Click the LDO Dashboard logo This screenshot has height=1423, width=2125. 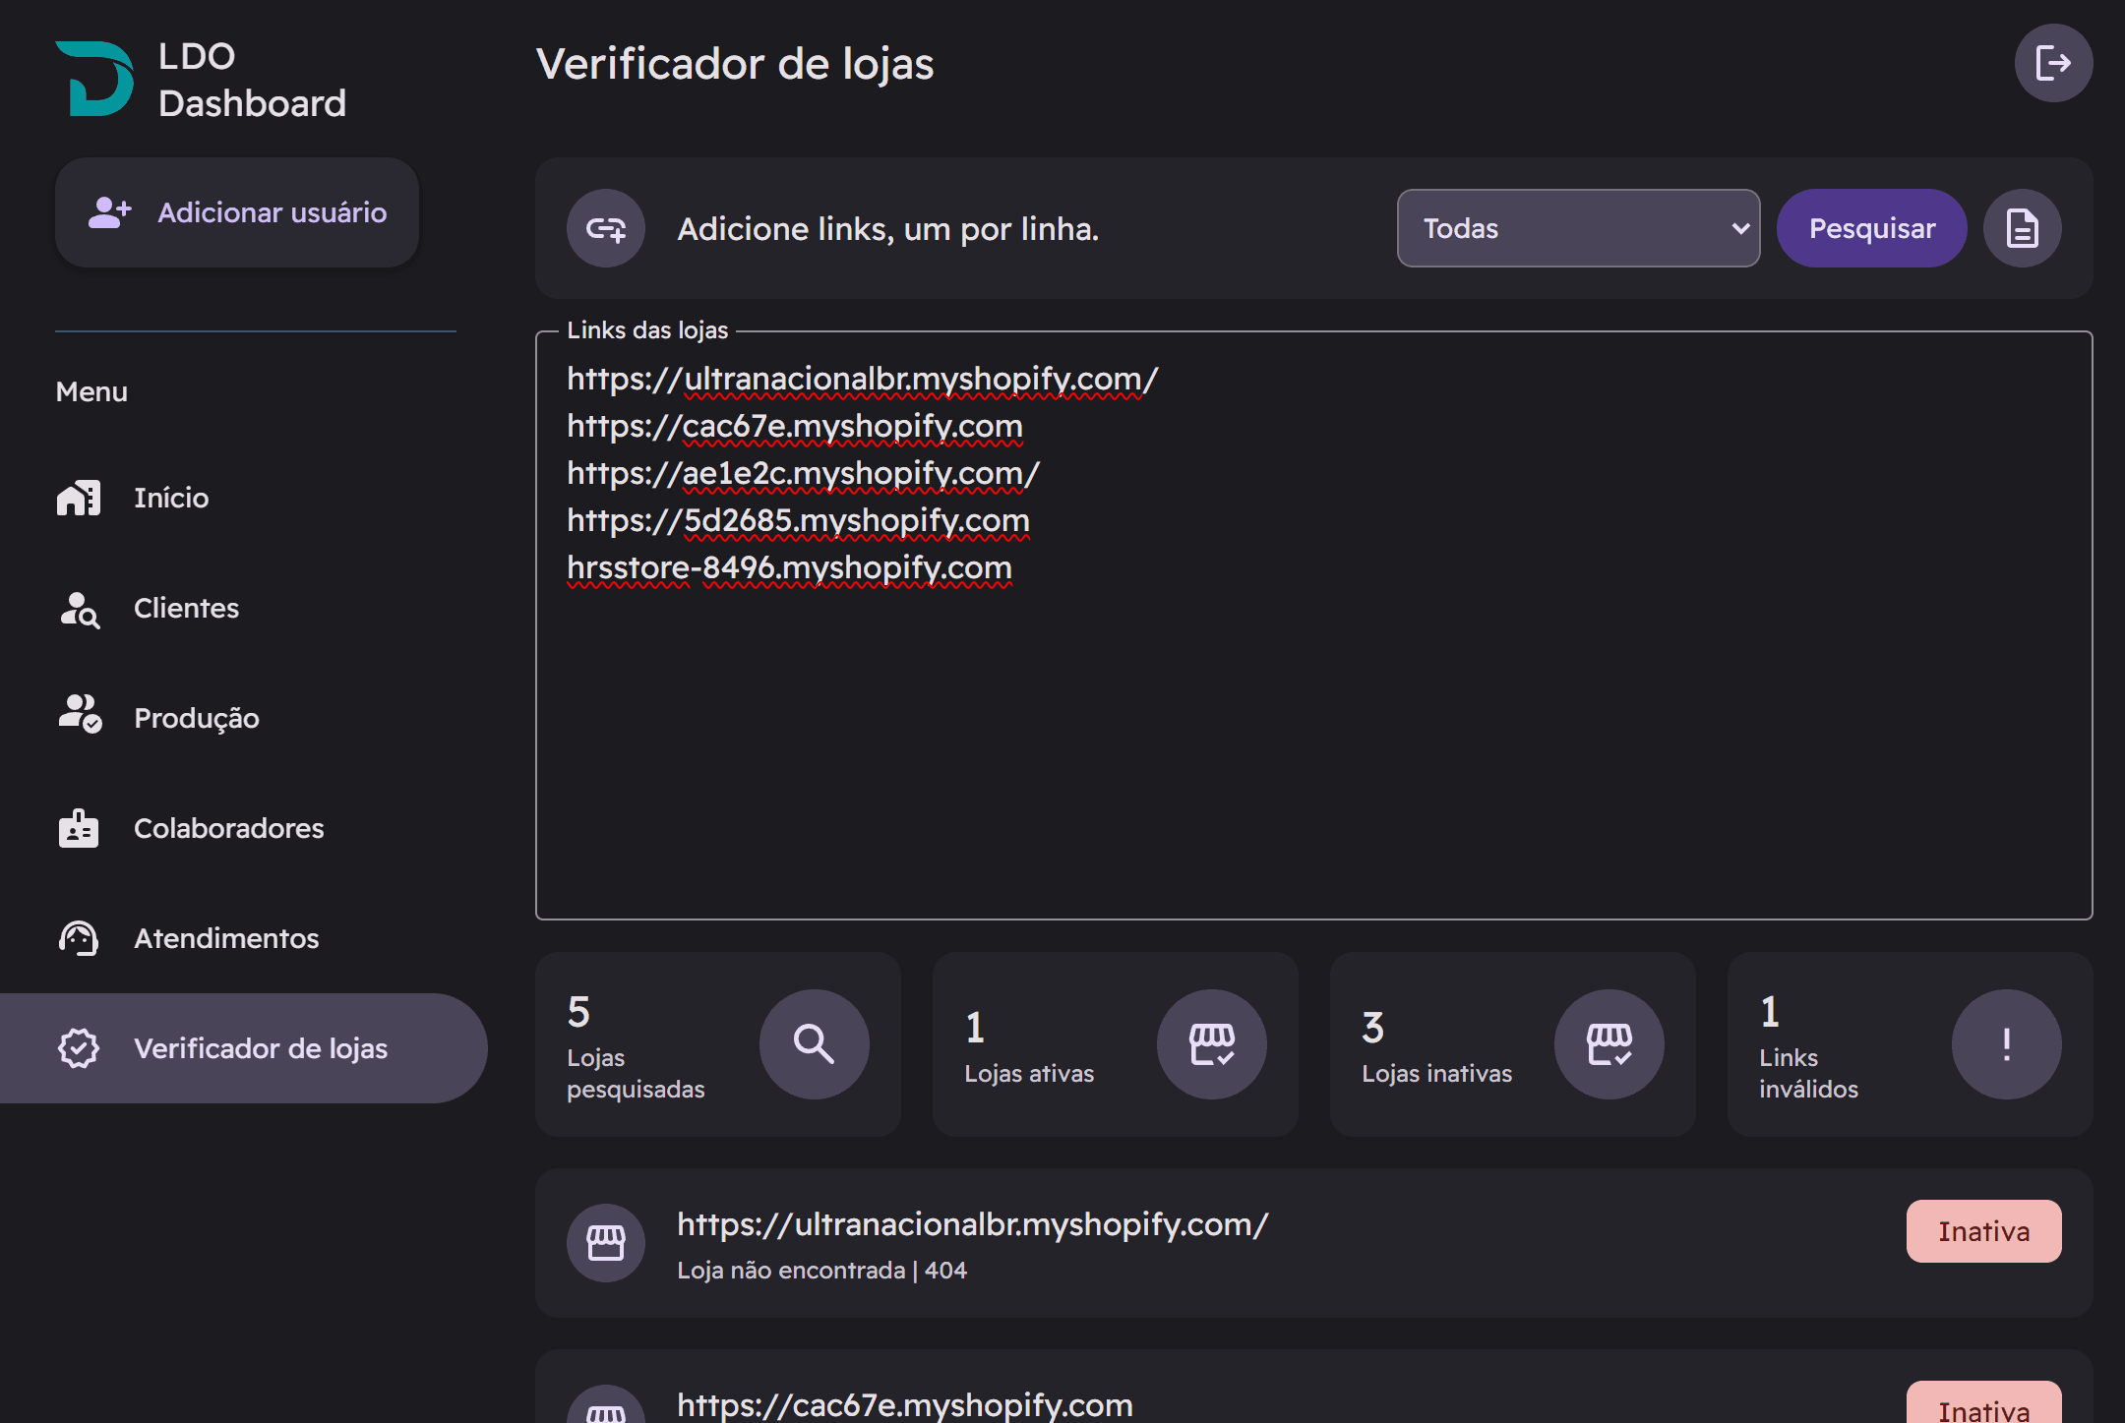point(95,79)
